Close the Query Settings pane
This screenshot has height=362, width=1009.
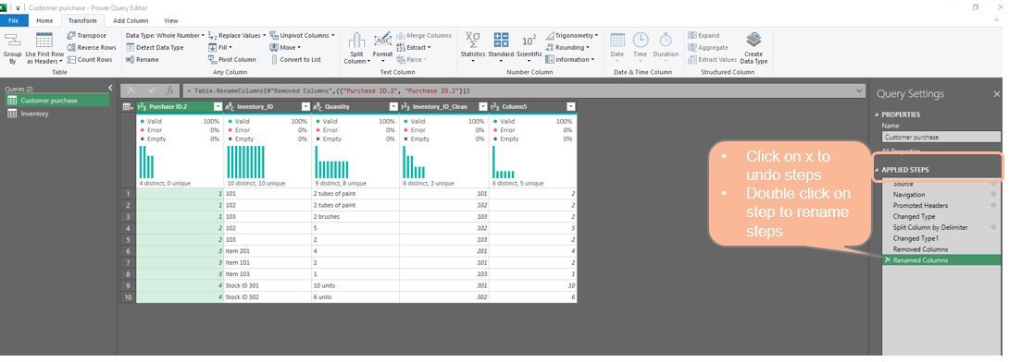(997, 94)
